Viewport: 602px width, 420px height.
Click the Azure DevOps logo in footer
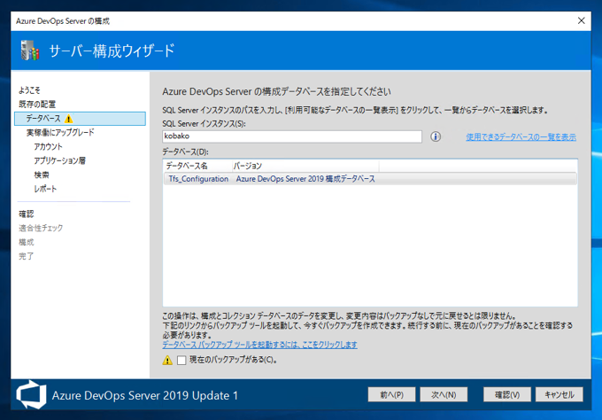coord(31,394)
